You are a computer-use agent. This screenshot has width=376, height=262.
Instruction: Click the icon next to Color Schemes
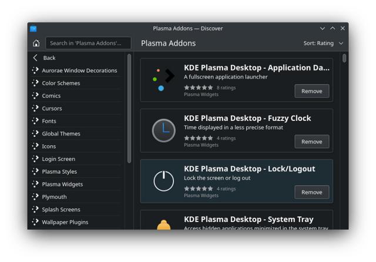[35, 83]
